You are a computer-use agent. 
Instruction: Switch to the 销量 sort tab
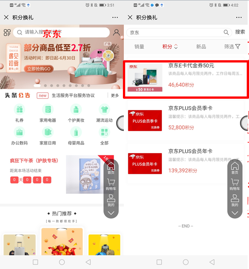coord(139,47)
